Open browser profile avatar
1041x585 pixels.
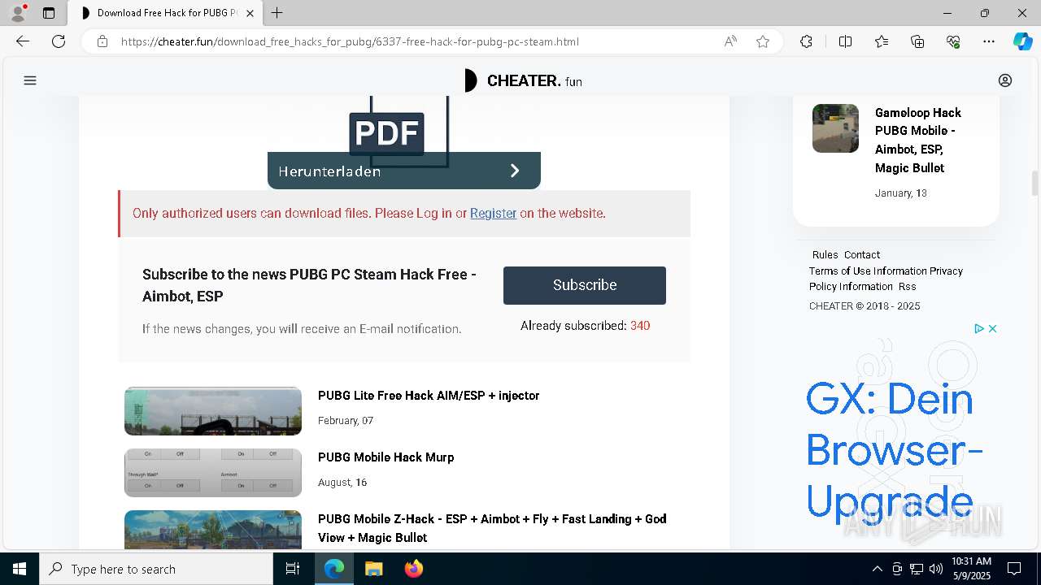(x=17, y=13)
